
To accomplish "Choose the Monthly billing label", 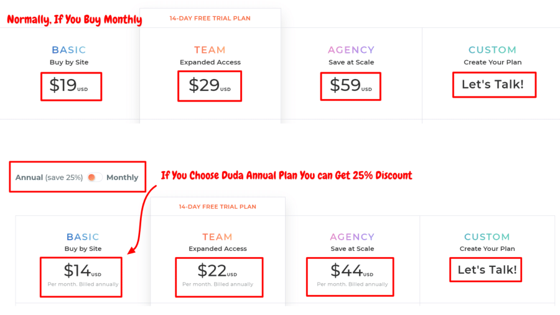I will tap(122, 177).
